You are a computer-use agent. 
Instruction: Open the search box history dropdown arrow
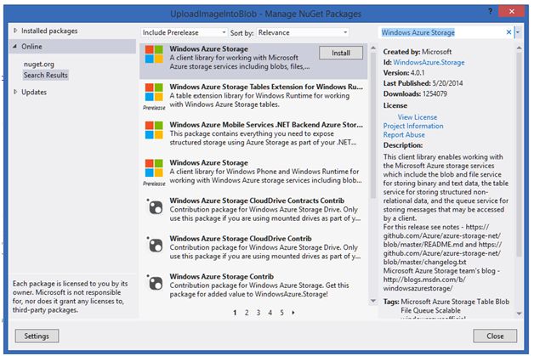pyautogui.click(x=518, y=32)
